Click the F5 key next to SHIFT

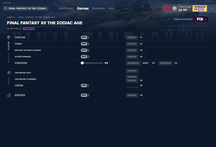[x=153, y=63]
